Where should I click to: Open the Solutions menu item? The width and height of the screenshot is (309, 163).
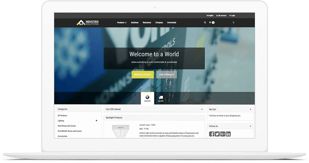135,23
